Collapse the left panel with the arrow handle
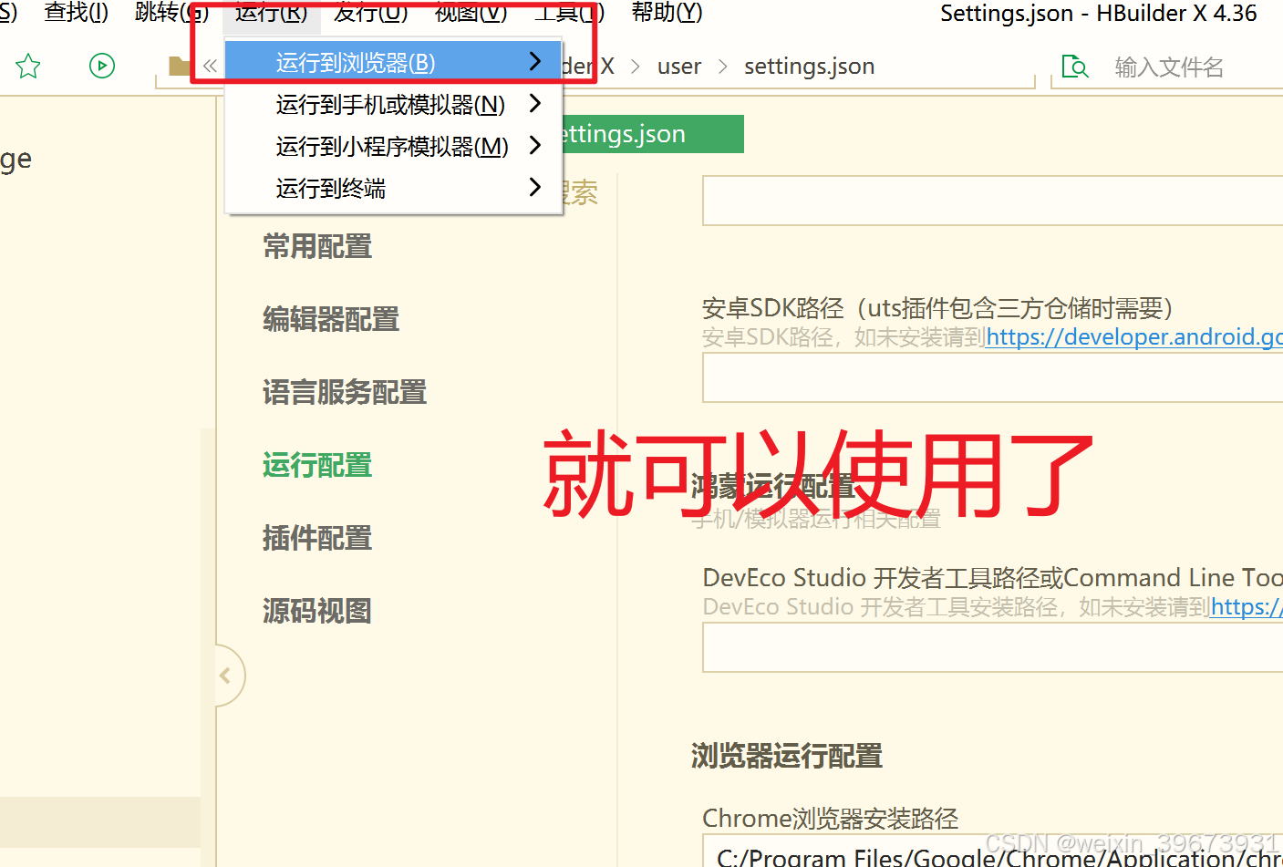This screenshot has height=867, width=1283. [225, 675]
